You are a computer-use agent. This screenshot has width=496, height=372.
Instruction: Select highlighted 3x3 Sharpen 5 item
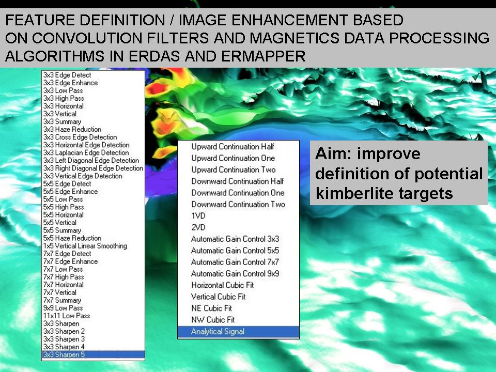click(x=93, y=354)
